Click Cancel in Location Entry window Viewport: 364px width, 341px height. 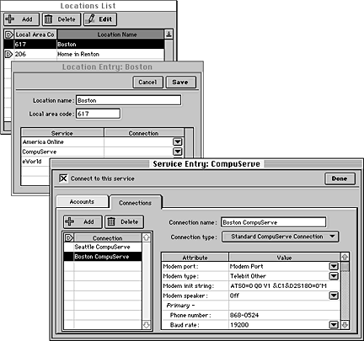click(147, 83)
